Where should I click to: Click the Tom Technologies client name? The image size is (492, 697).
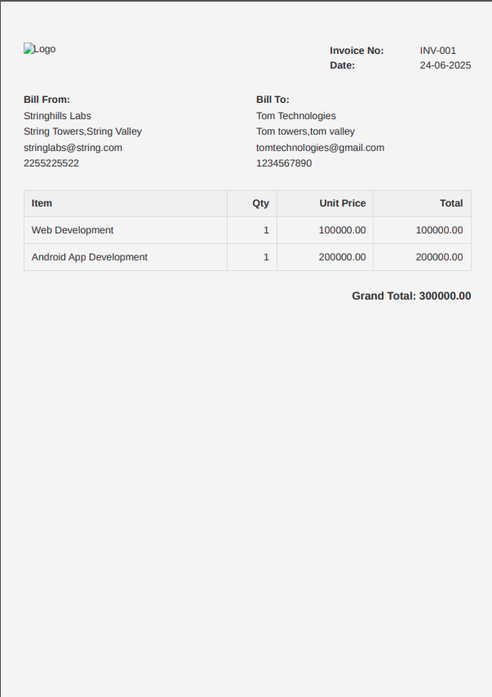click(x=295, y=116)
